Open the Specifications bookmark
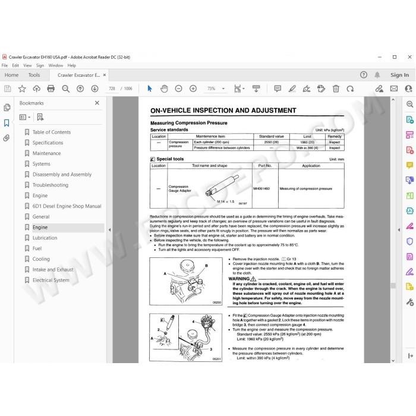Image resolution: width=416 pixels, height=416 pixels. tap(48, 143)
